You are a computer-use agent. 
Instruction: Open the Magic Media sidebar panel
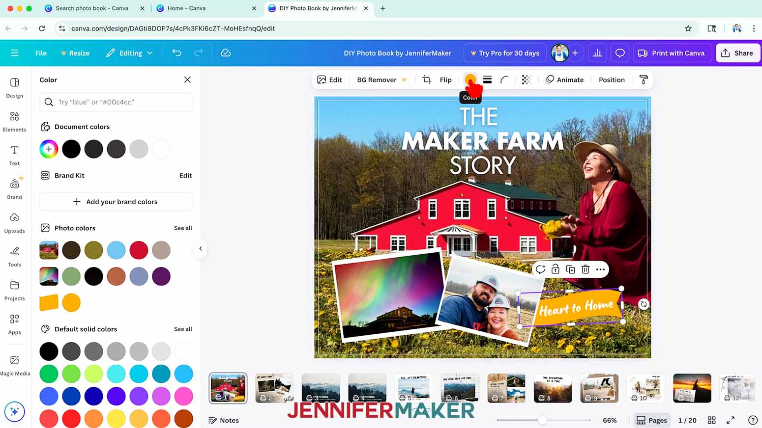(15, 366)
